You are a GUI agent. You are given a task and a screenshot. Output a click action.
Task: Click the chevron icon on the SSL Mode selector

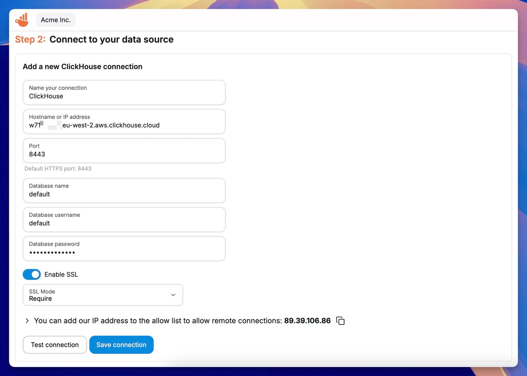(x=173, y=295)
